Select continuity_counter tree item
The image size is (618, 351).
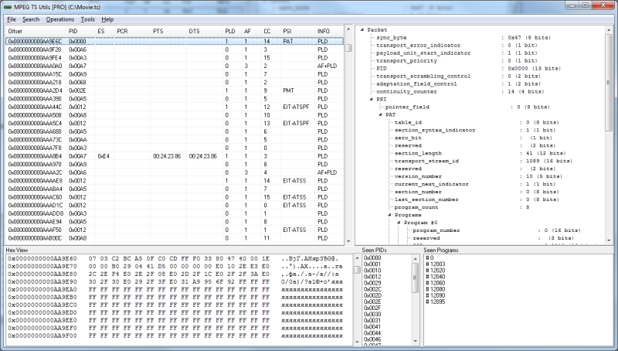point(406,91)
